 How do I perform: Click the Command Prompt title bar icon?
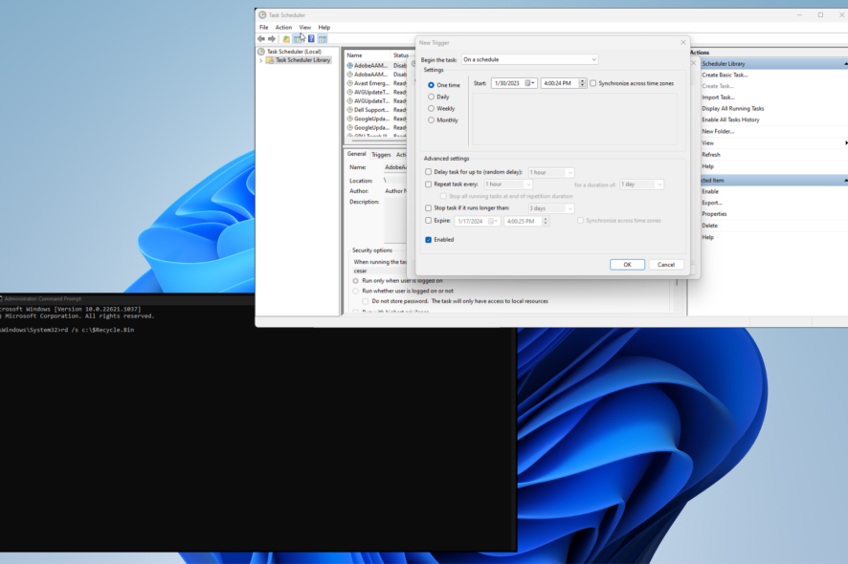pos(1,299)
